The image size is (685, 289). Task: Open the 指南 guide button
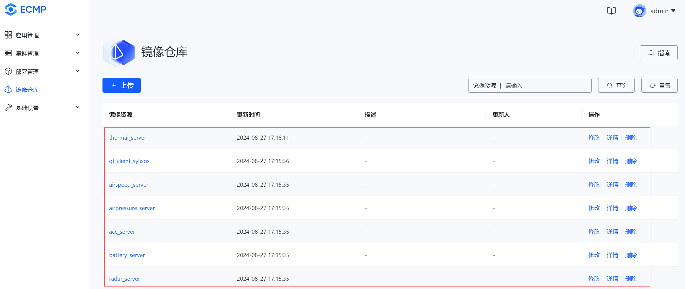point(658,53)
